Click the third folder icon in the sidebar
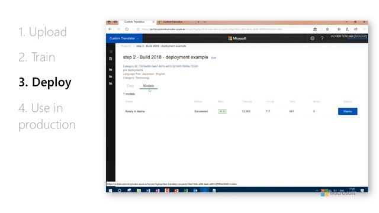Image resolution: width=379 pixels, height=213 pixels. (x=111, y=83)
